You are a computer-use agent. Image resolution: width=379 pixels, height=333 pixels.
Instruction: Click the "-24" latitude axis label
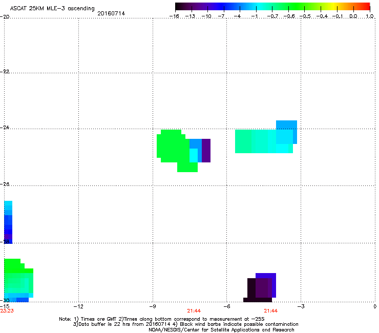click(5, 127)
